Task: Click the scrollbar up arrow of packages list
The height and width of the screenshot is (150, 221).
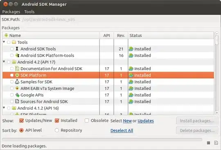Action: pos(217,34)
